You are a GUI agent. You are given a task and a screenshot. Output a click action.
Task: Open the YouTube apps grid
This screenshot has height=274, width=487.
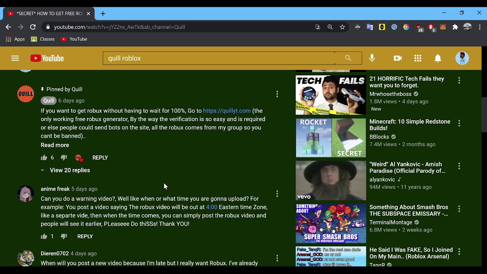[x=418, y=58]
